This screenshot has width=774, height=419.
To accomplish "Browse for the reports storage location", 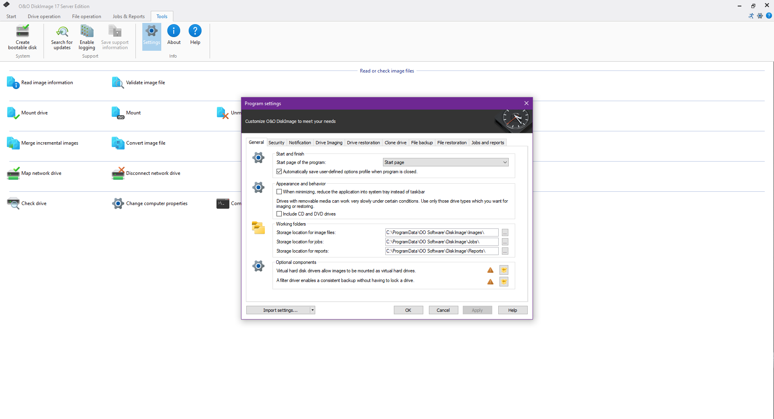I will (x=505, y=251).
